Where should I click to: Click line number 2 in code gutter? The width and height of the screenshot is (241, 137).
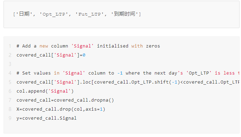(10, 55)
